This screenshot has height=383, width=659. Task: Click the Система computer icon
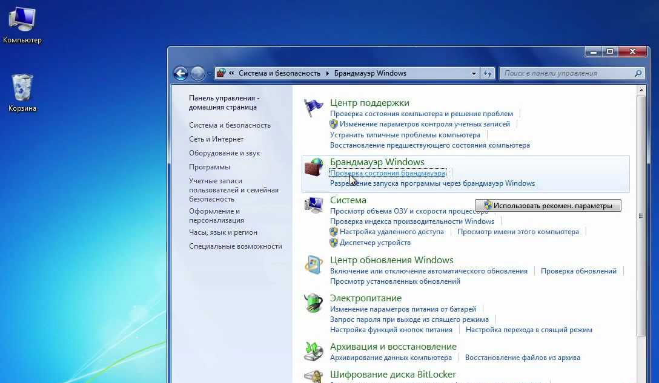coord(314,205)
